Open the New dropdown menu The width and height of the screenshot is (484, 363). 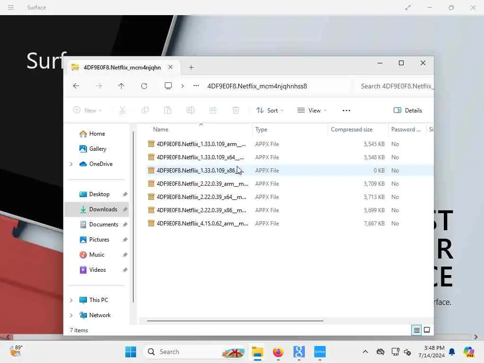point(87,110)
